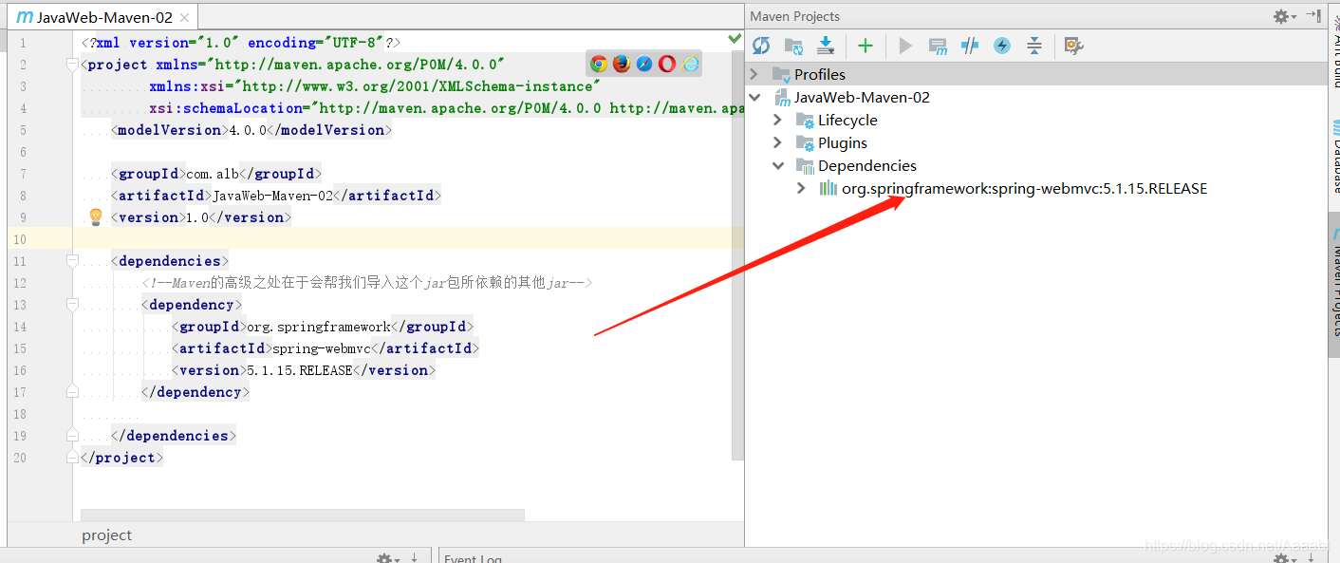1340x563 pixels.
Task: Select JavaWeb-Maven-02 project in Maven tree
Action: (862, 97)
